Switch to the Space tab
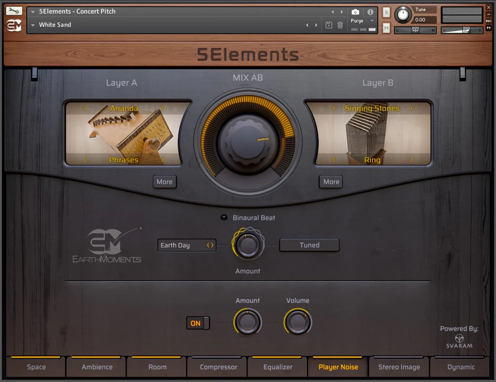 click(x=36, y=367)
